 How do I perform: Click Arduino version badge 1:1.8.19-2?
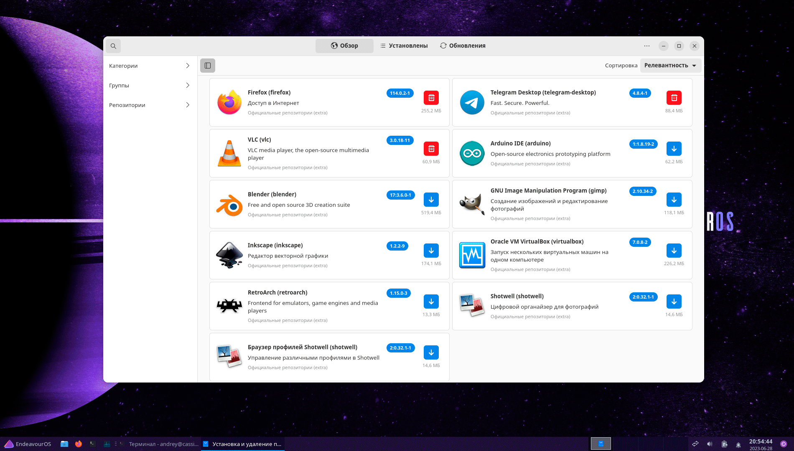(x=644, y=144)
